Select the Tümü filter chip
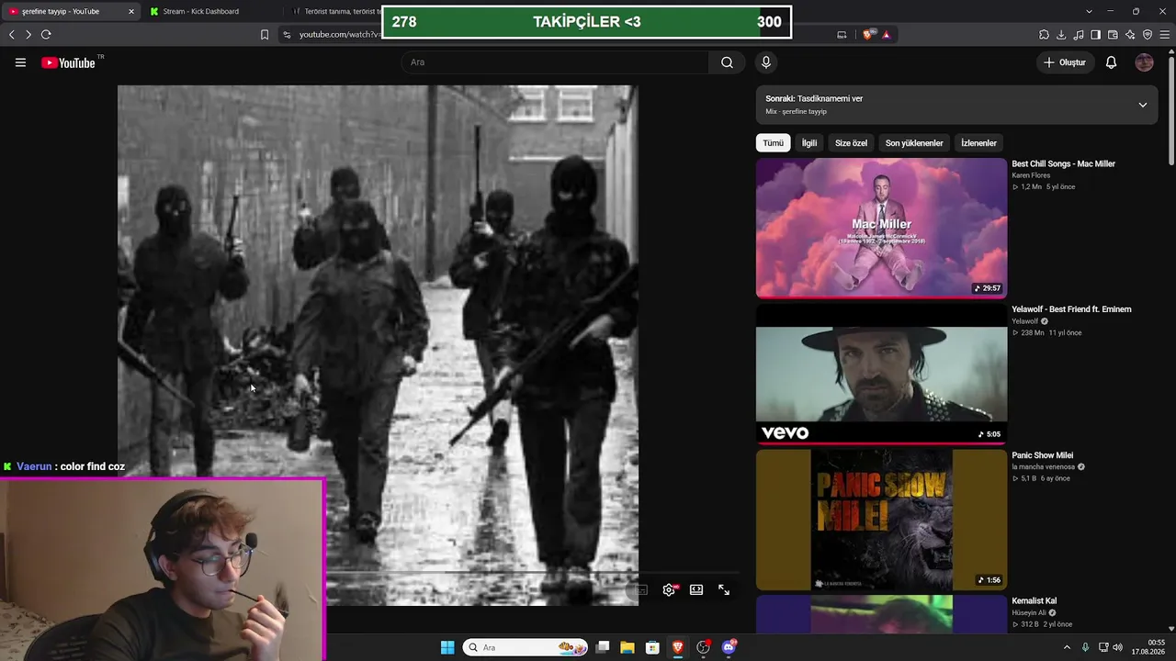 774,143
